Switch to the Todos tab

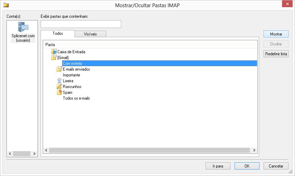pos(58,33)
